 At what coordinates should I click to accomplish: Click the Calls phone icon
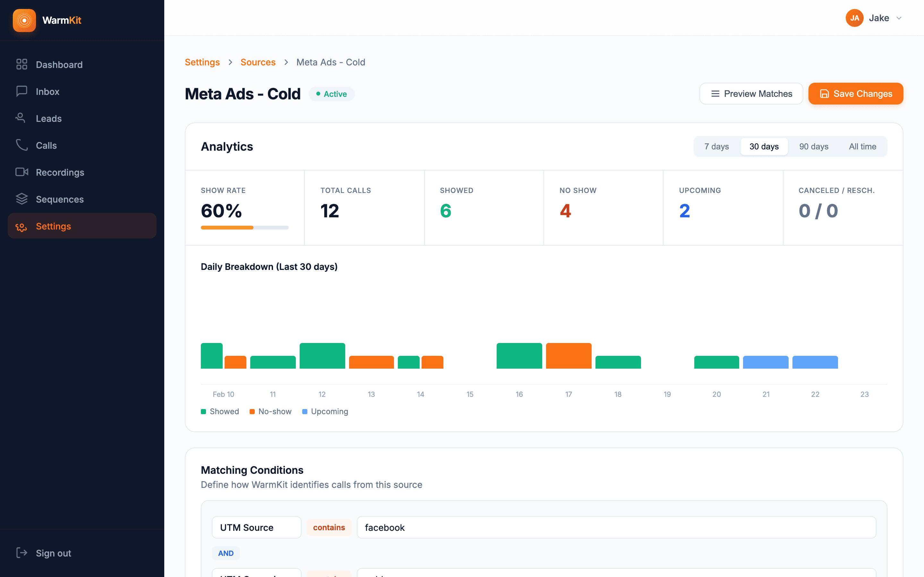pyautogui.click(x=22, y=145)
